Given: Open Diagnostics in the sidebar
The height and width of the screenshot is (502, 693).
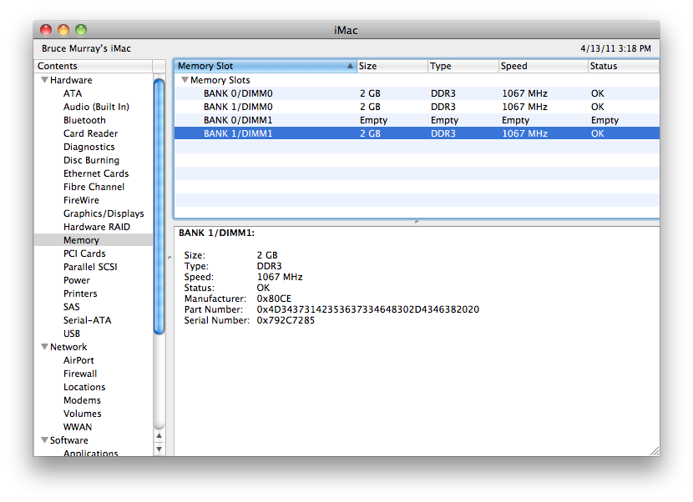Looking at the screenshot, I should pyautogui.click(x=89, y=147).
